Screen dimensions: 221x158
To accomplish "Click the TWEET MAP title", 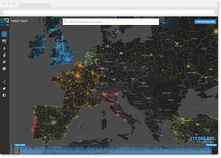I will click(x=19, y=21).
